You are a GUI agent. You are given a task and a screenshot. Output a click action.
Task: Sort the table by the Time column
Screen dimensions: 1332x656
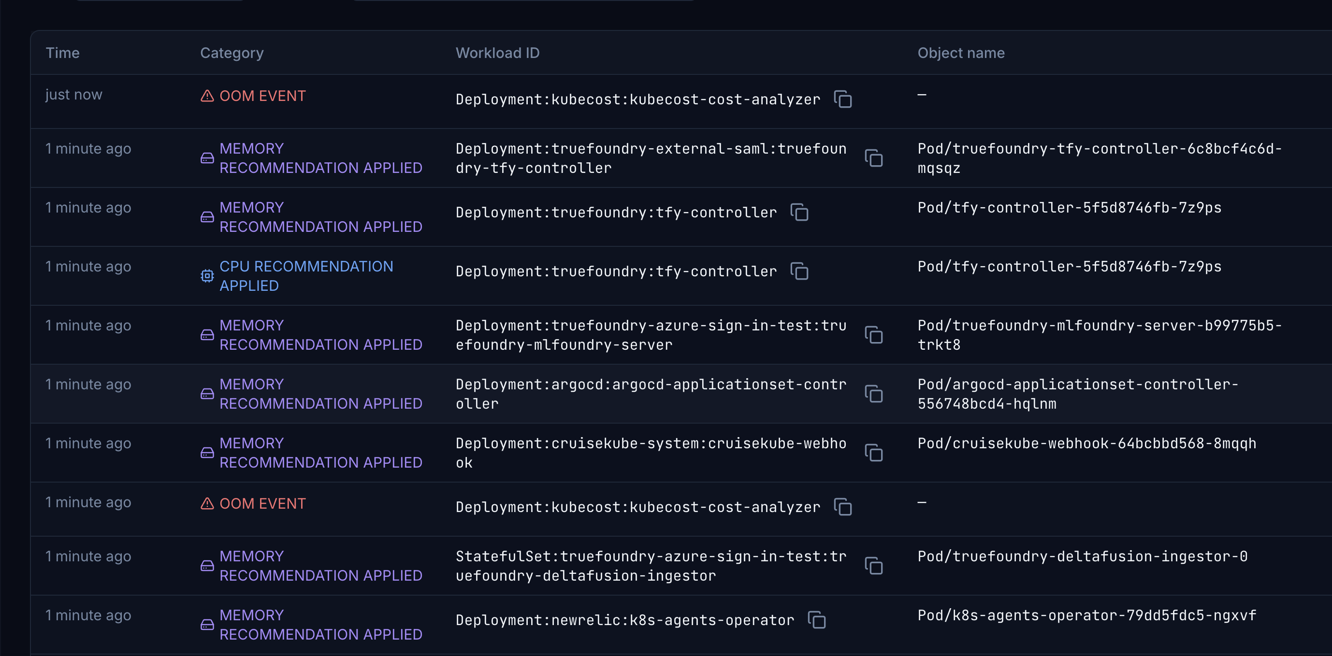click(x=62, y=52)
